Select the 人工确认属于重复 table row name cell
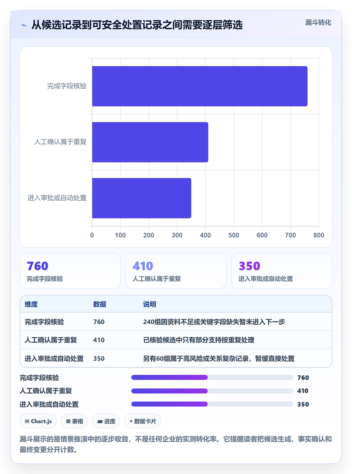 point(51,340)
